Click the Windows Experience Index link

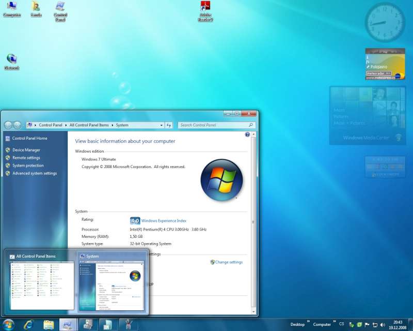click(164, 220)
